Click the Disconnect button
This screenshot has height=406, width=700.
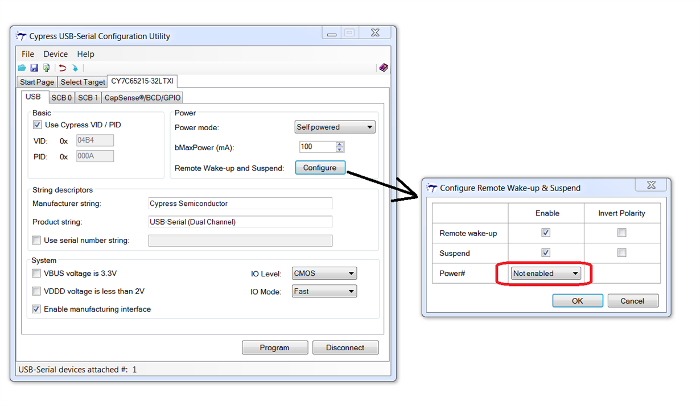(x=345, y=347)
